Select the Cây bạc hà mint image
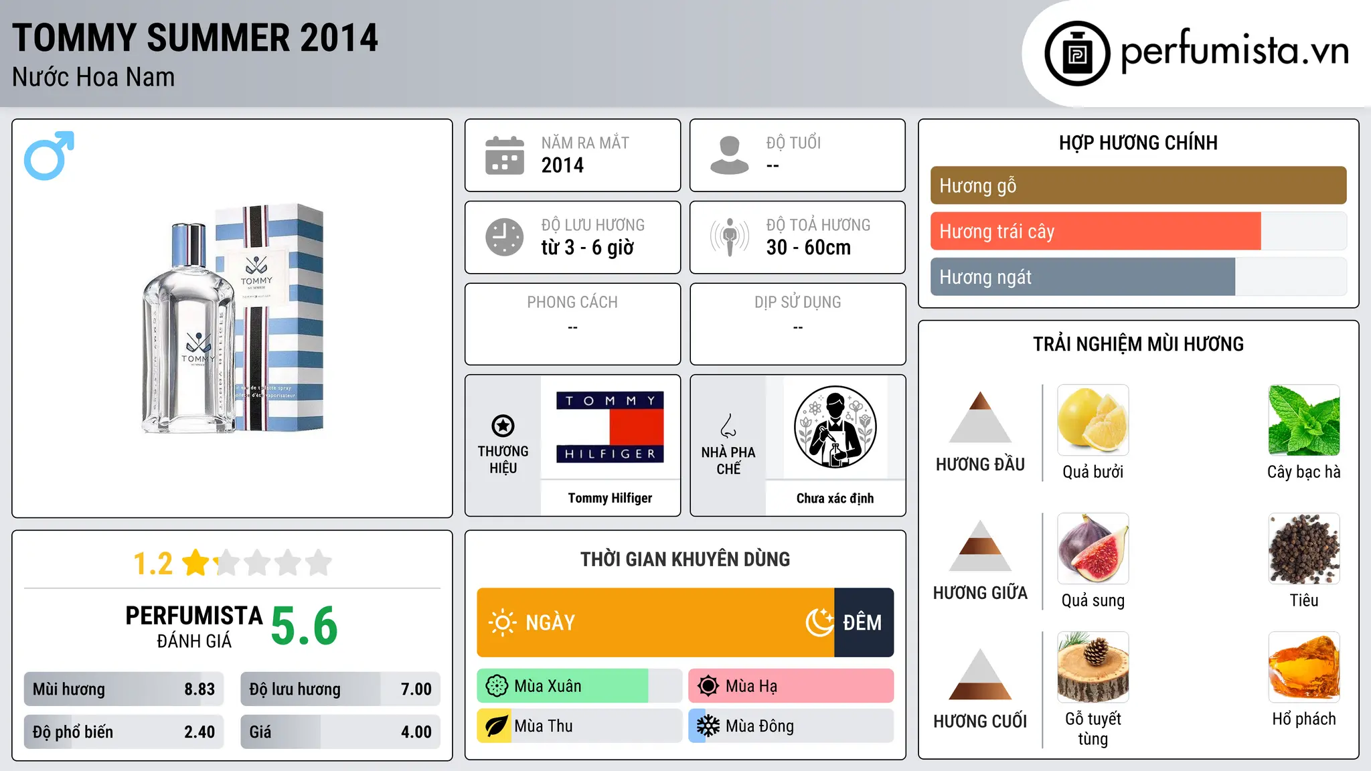Screen dimensions: 1371x771 pos(1304,420)
